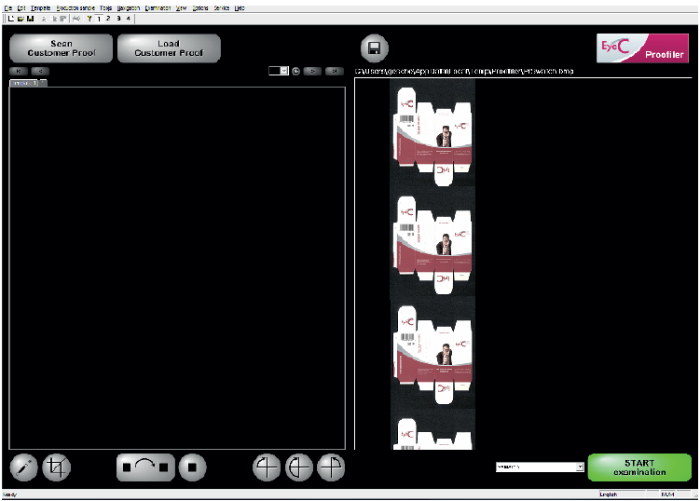Click the round save diskette button

[x=375, y=48]
